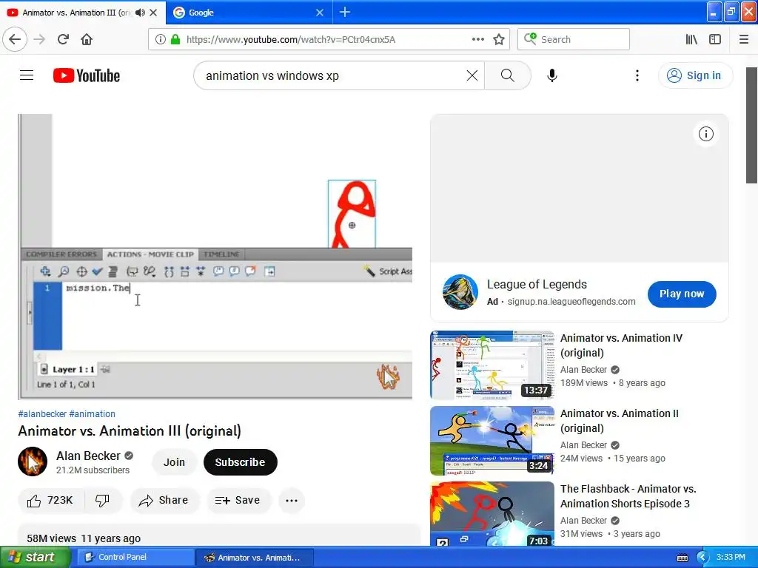Click the video player frame
Screen dimensions: 758x568
(215, 257)
